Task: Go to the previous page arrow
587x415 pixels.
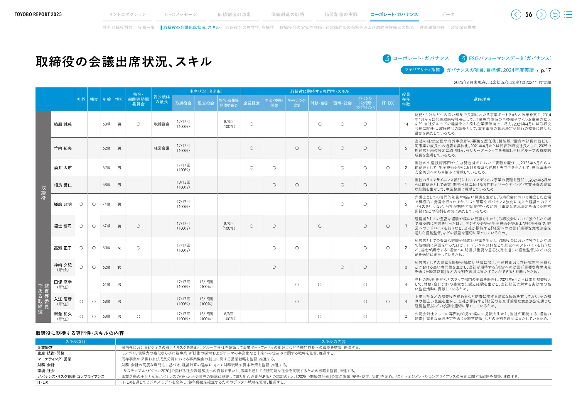Action: pyautogui.click(x=516, y=14)
